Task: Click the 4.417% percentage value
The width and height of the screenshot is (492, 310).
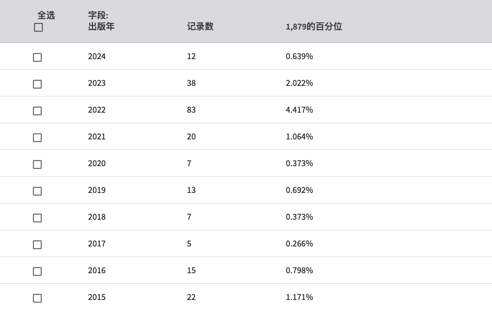Action: [x=299, y=110]
